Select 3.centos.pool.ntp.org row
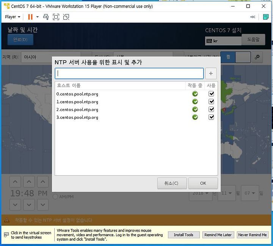 [136, 117]
